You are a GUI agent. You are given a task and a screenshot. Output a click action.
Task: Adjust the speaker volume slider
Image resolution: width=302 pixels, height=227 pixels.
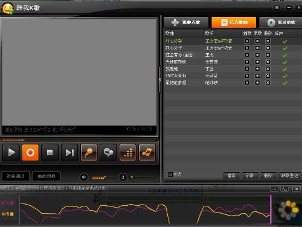click(x=103, y=177)
